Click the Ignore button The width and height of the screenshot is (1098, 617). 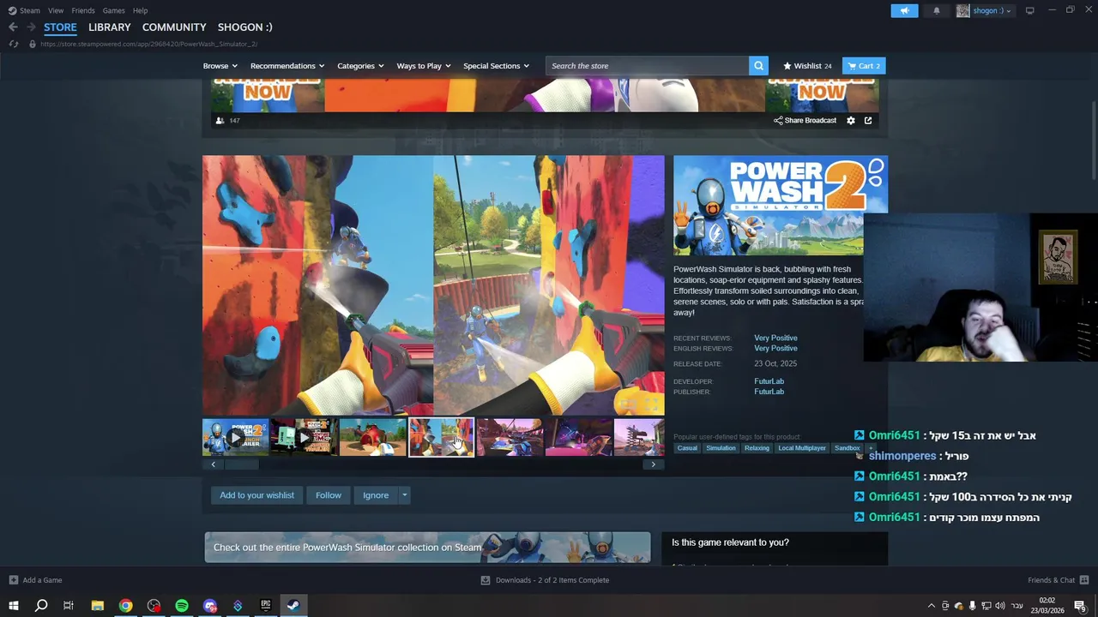click(x=376, y=495)
